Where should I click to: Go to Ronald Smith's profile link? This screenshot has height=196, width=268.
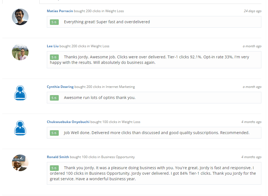point(58,157)
